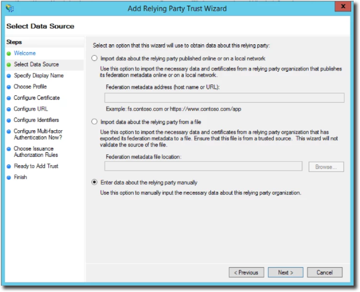This screenshot has width=360, height=292.
Task: Select enter data manually radio option
Action: click(x=94, y=182)
